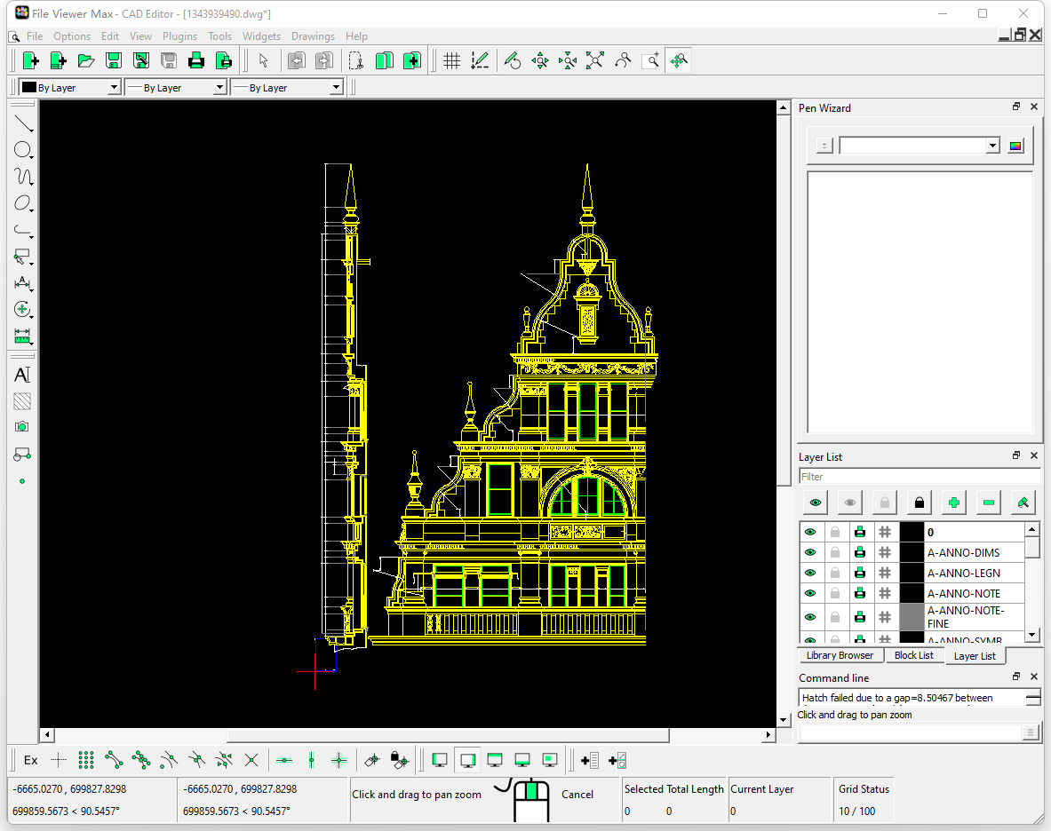Click the Measure dimension tool
The height and width of the screenshot is (831, 1051).
point(22,336)
